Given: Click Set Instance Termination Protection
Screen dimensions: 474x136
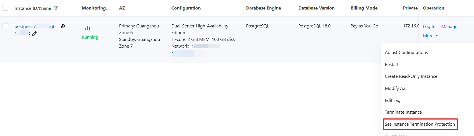Looking at the screenshot, I should coord(420,124).
